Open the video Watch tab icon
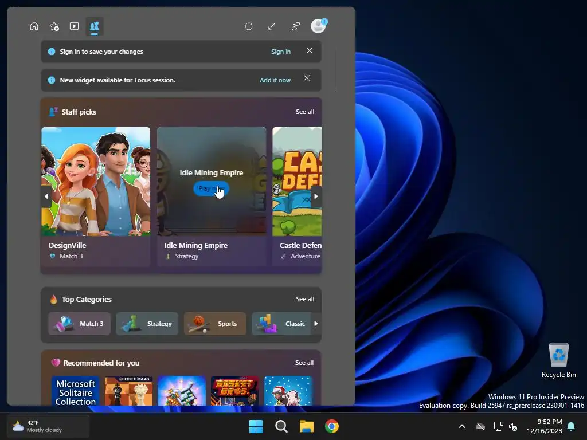The image size is (587, 440). [74, 26]
